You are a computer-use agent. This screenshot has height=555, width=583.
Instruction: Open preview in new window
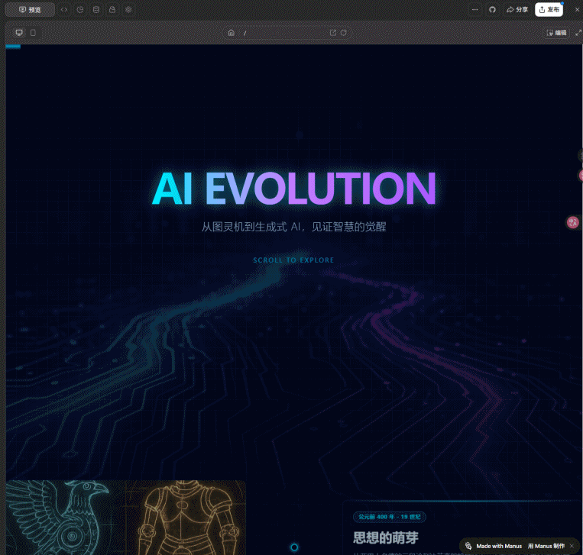click(x=333, y=33)
